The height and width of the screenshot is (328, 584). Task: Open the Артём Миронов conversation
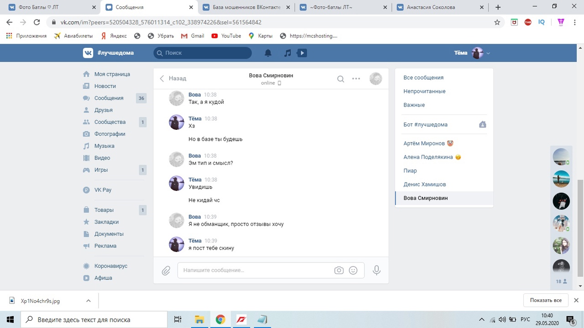click(x=424, y=143)
